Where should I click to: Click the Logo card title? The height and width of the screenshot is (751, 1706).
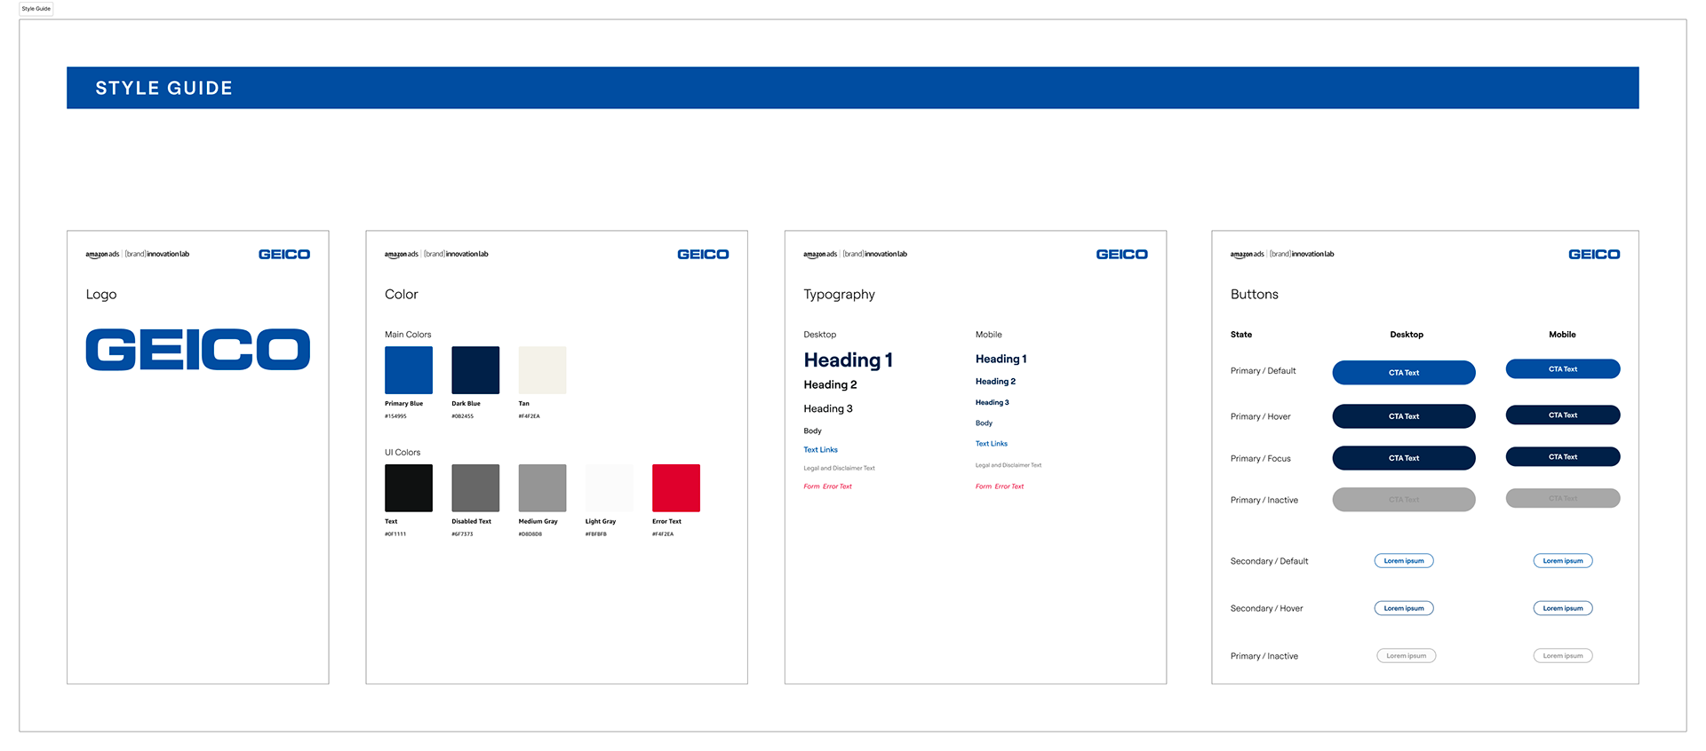pos(101,295)
